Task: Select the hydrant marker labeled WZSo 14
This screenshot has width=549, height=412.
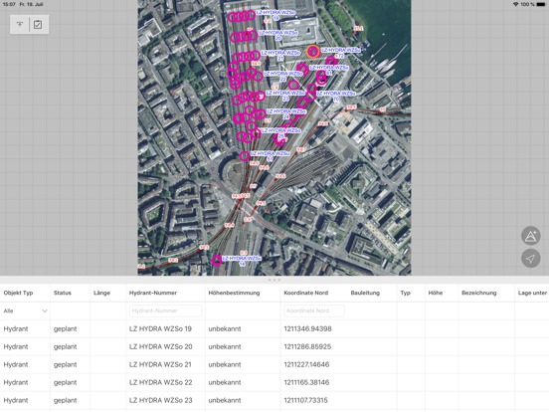Action: (x=217, y=261)
